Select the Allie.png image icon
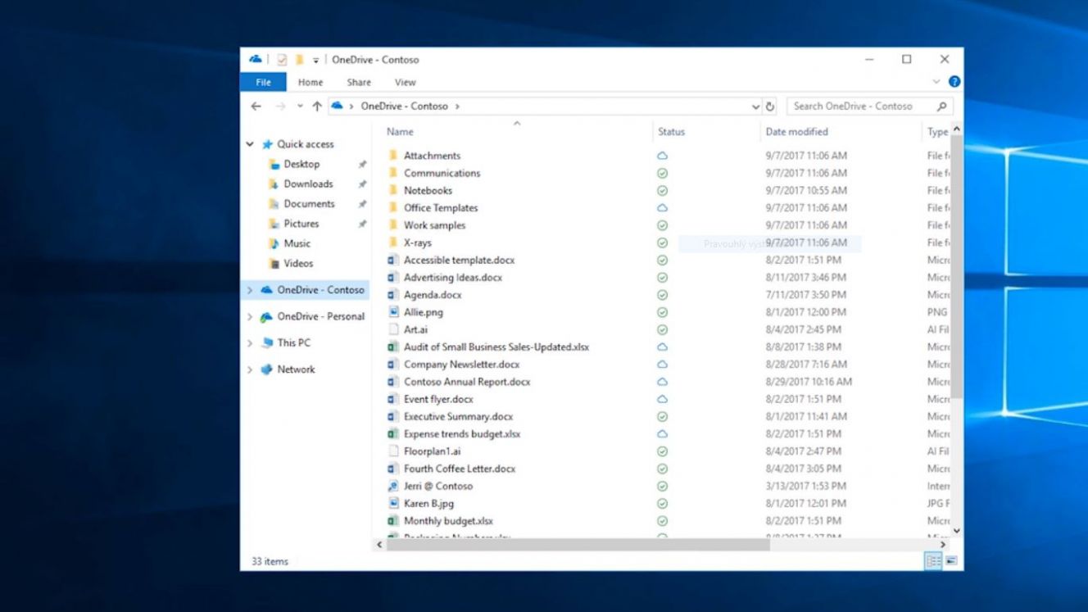 (393, 312)
